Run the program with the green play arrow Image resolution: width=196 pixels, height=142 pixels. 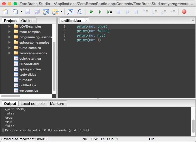coord(100,12)
